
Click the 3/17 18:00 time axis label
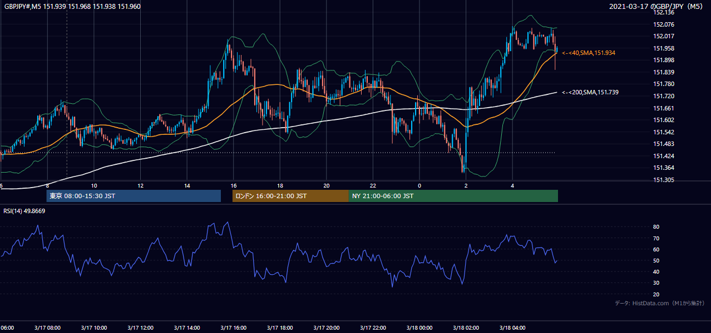click(x=280, y=327)
